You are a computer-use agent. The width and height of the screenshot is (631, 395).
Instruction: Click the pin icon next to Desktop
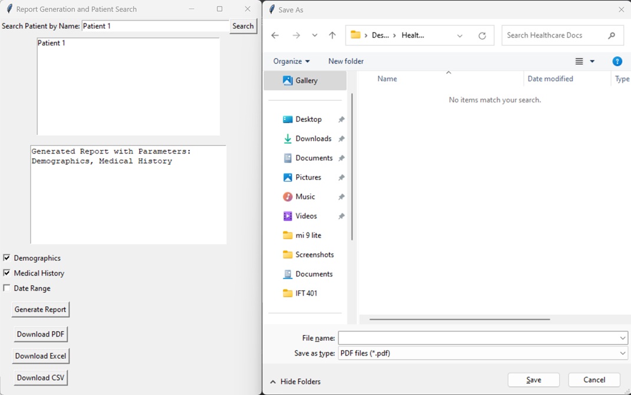341,120
